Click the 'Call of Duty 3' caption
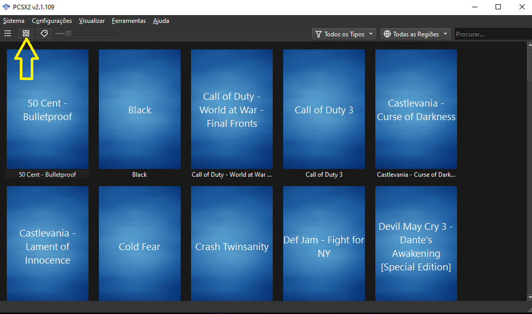This screenshot has height=314, width=532. (324, 175)
